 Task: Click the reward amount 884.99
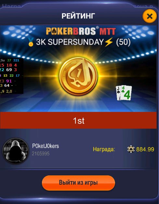coord(145,149)
